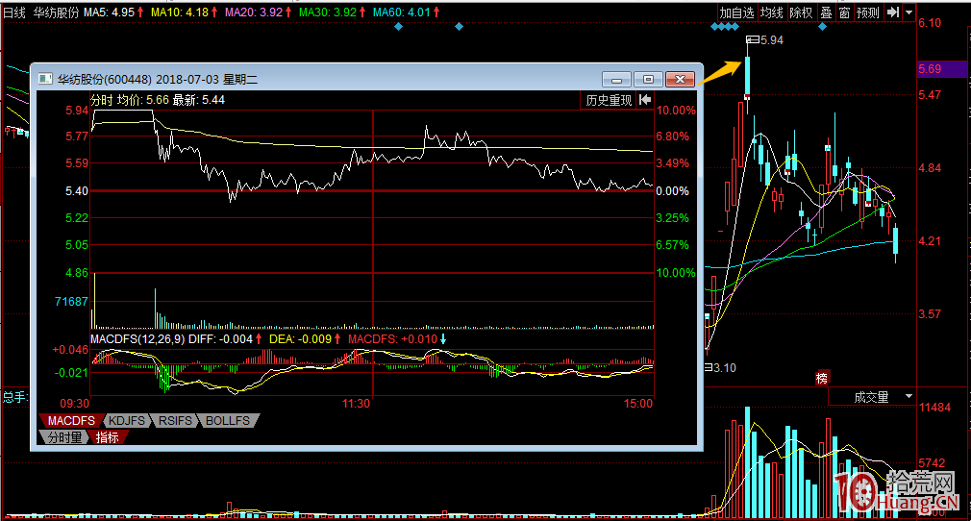Image resolution: width=971 pixels, height=521 pixels.
Task: Click the 日线 period label
Action: tap(14, 12)
